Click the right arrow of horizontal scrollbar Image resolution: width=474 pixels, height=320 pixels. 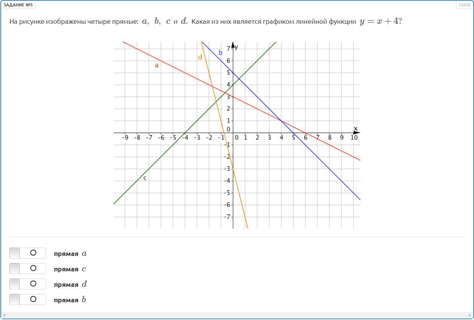[470, 315]
